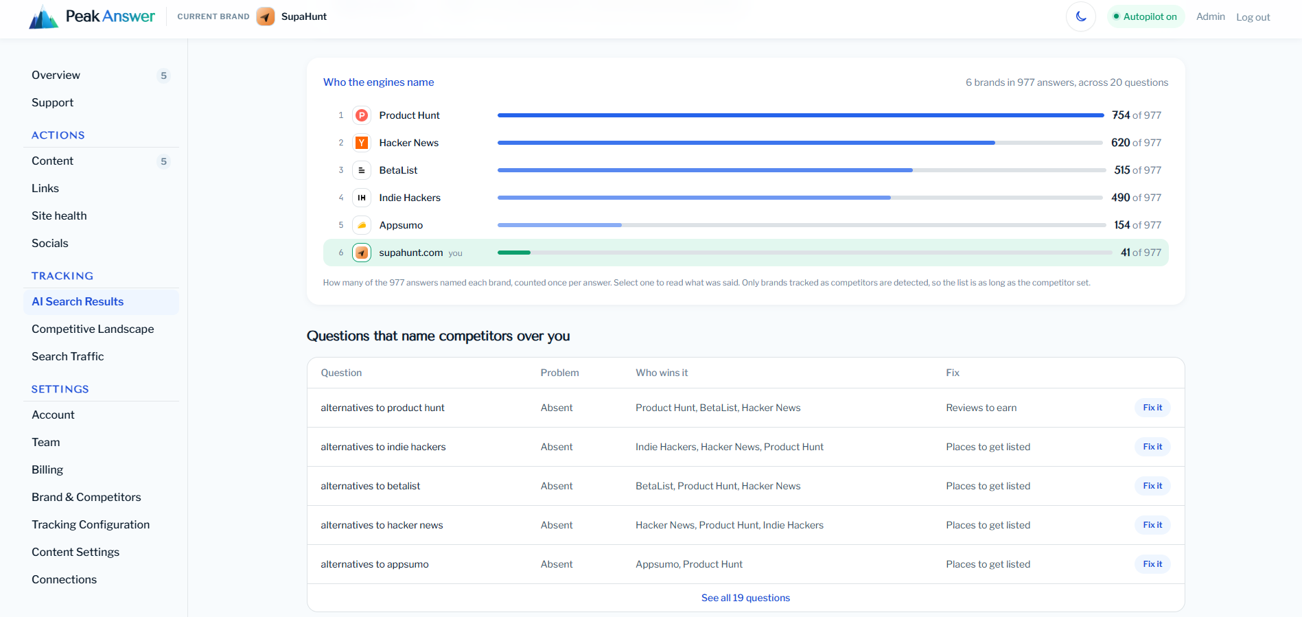This screenshot has width=1302, height=617.
Task: Click the Who wins it column header
Action: tap(662, 373)
